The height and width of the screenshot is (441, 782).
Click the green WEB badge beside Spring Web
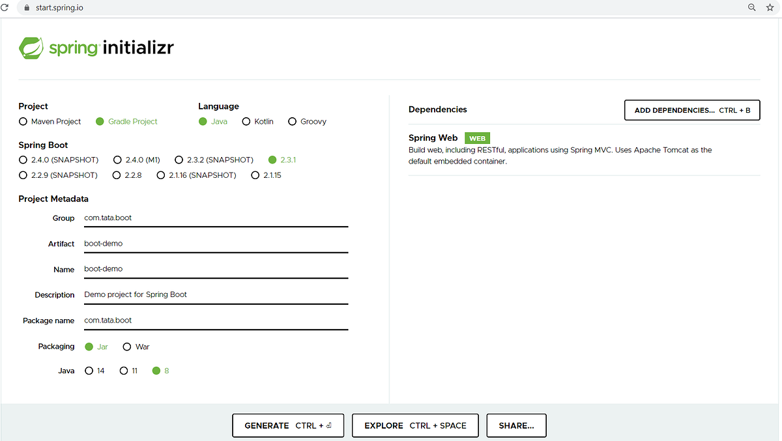477,138
